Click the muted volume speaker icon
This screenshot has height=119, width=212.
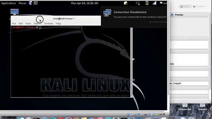pos(138,3)
